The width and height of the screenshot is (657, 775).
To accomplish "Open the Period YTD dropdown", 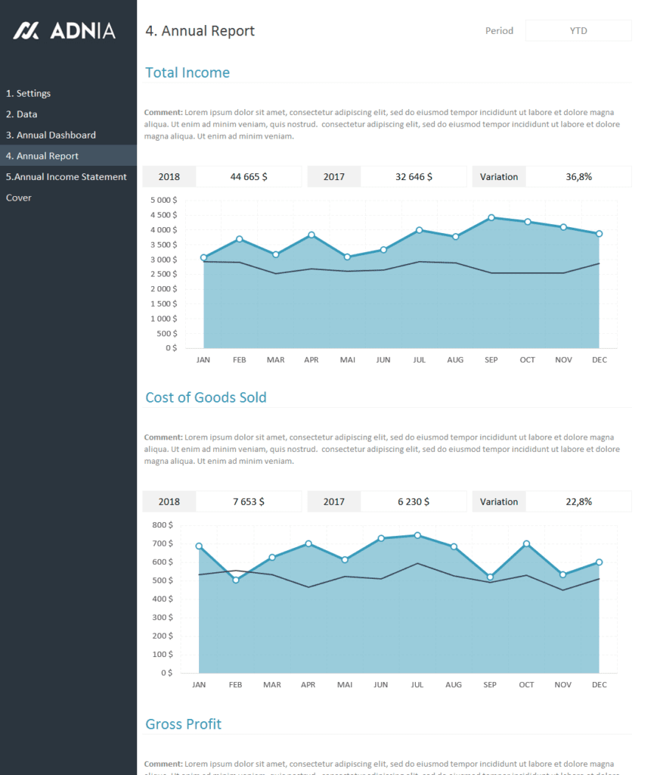I will click(x=578, y=31).
